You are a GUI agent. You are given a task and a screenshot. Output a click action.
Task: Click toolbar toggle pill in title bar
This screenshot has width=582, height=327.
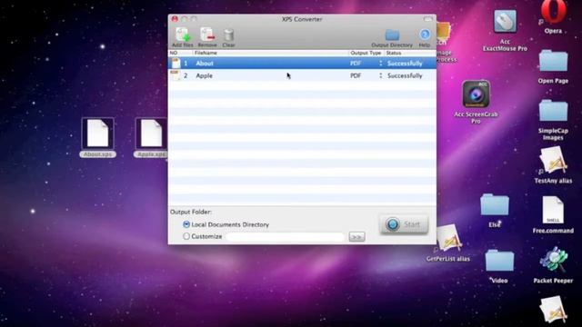coord(427,19)
